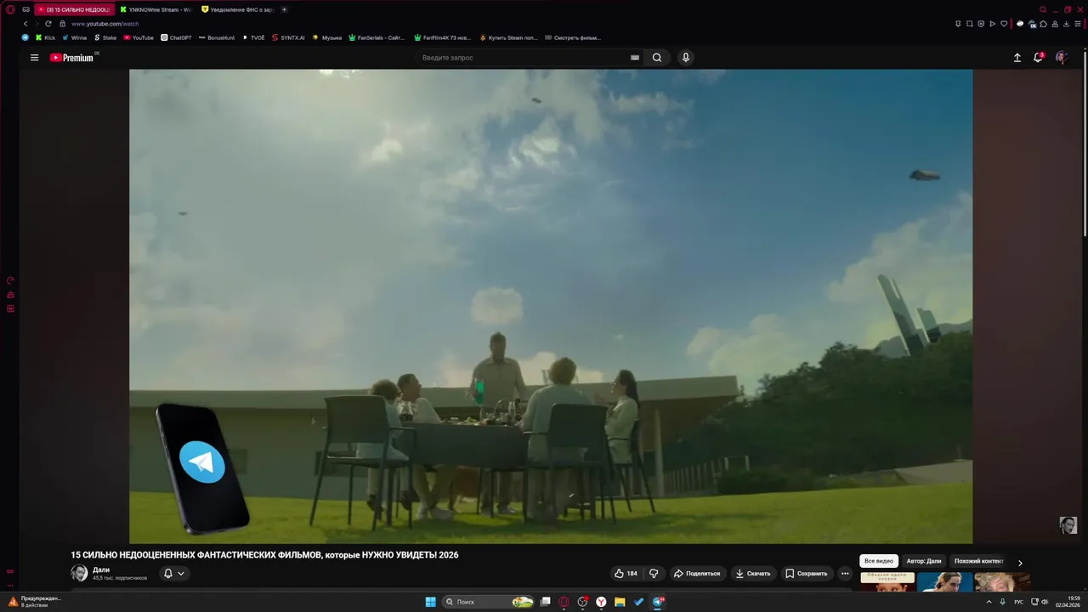
Task: Click the Скачать button
Action: [x=753, y=574]
